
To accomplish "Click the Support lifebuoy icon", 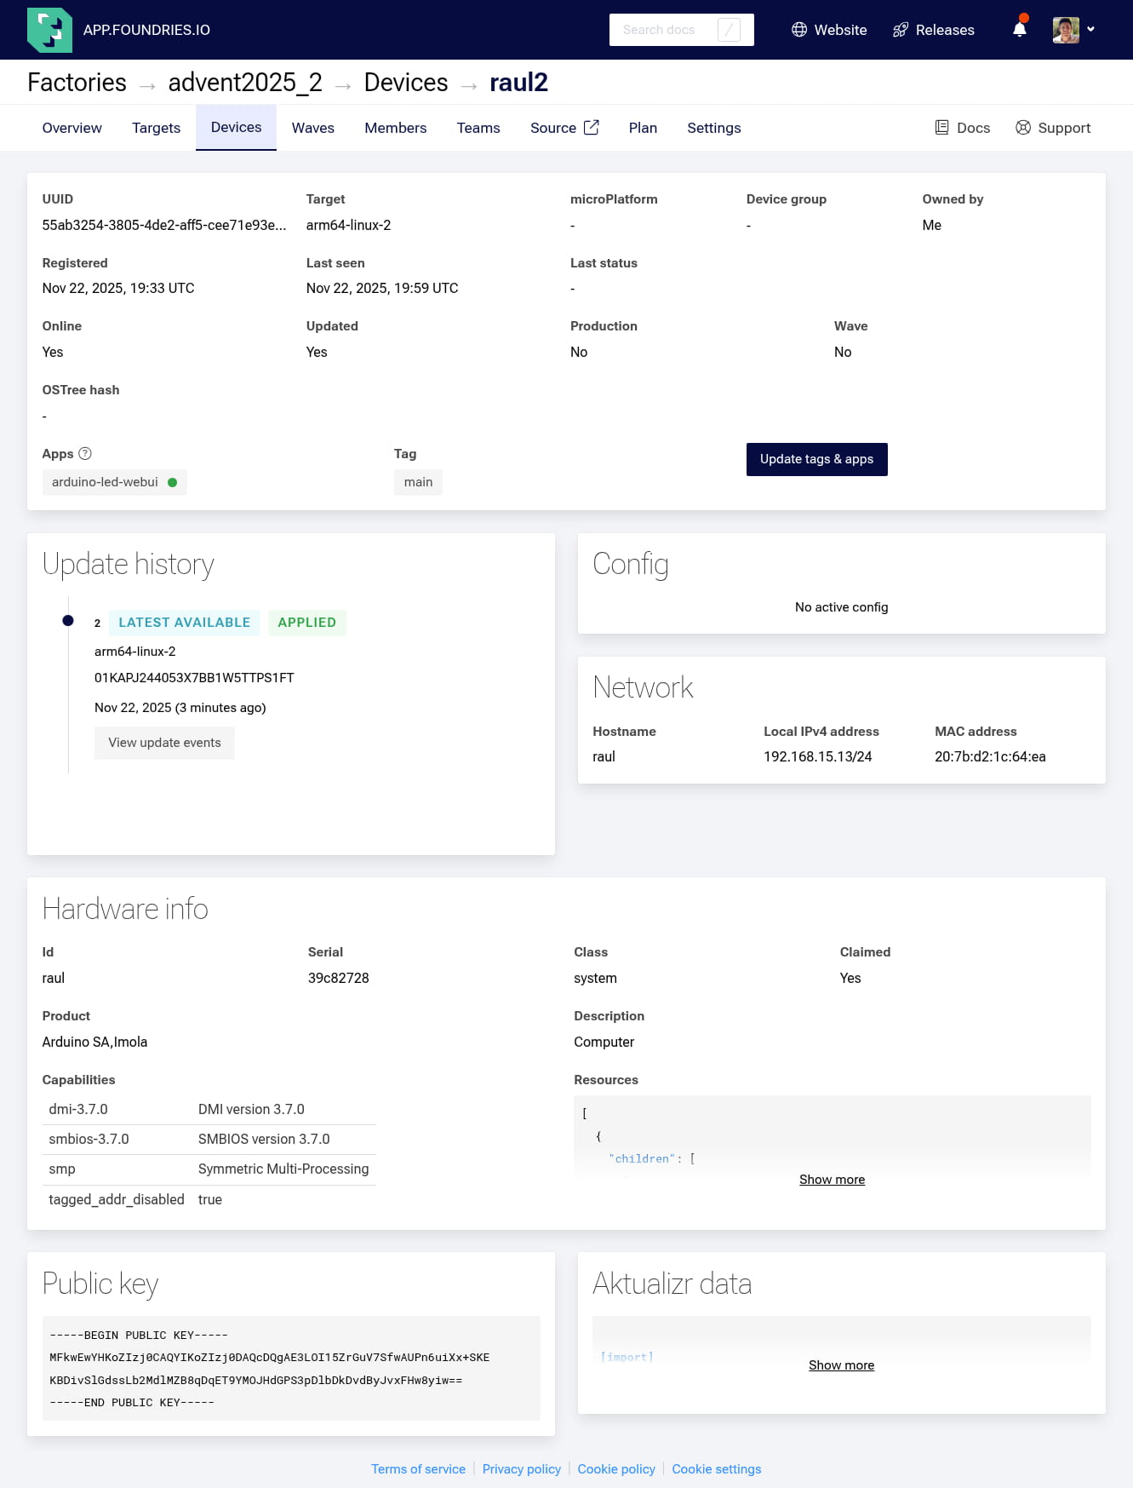I will tap(1022, 128).
